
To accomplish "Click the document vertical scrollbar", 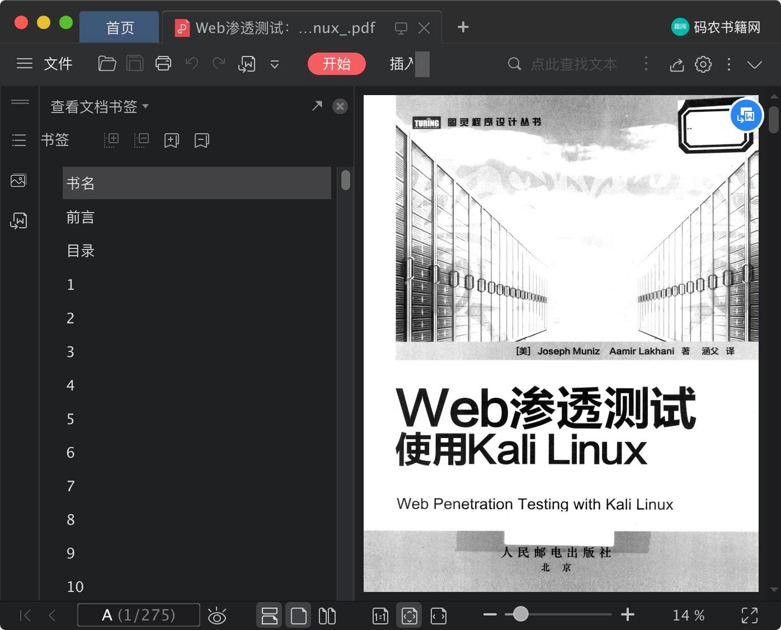I will (774, 120).
